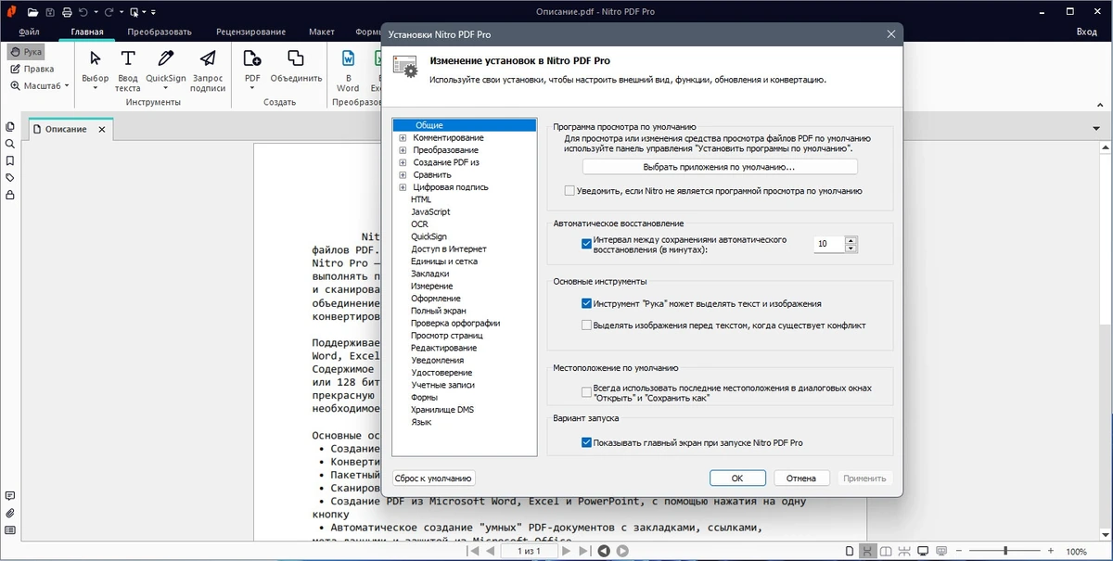
Task: Click the Save icon in quick access toolbar
Action: coord(50,12)
